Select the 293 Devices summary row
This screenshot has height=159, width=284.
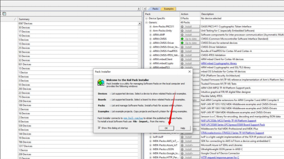click(x=78, y=89)
